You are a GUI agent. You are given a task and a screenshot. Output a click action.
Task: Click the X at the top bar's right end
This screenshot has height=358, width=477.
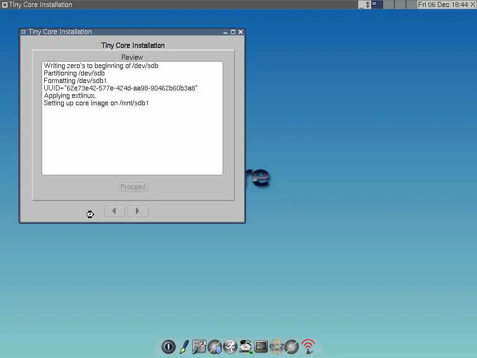point(473,5)
